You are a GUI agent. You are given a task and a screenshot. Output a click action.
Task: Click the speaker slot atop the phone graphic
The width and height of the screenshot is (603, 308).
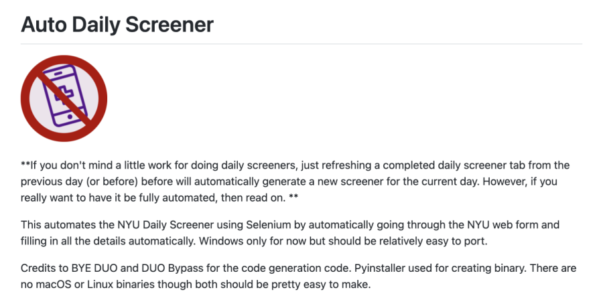[58, 74]
